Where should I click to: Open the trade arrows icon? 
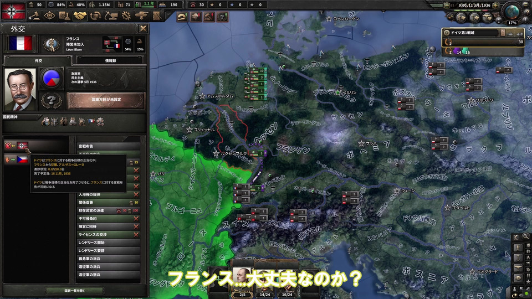[x=95, y=16]
